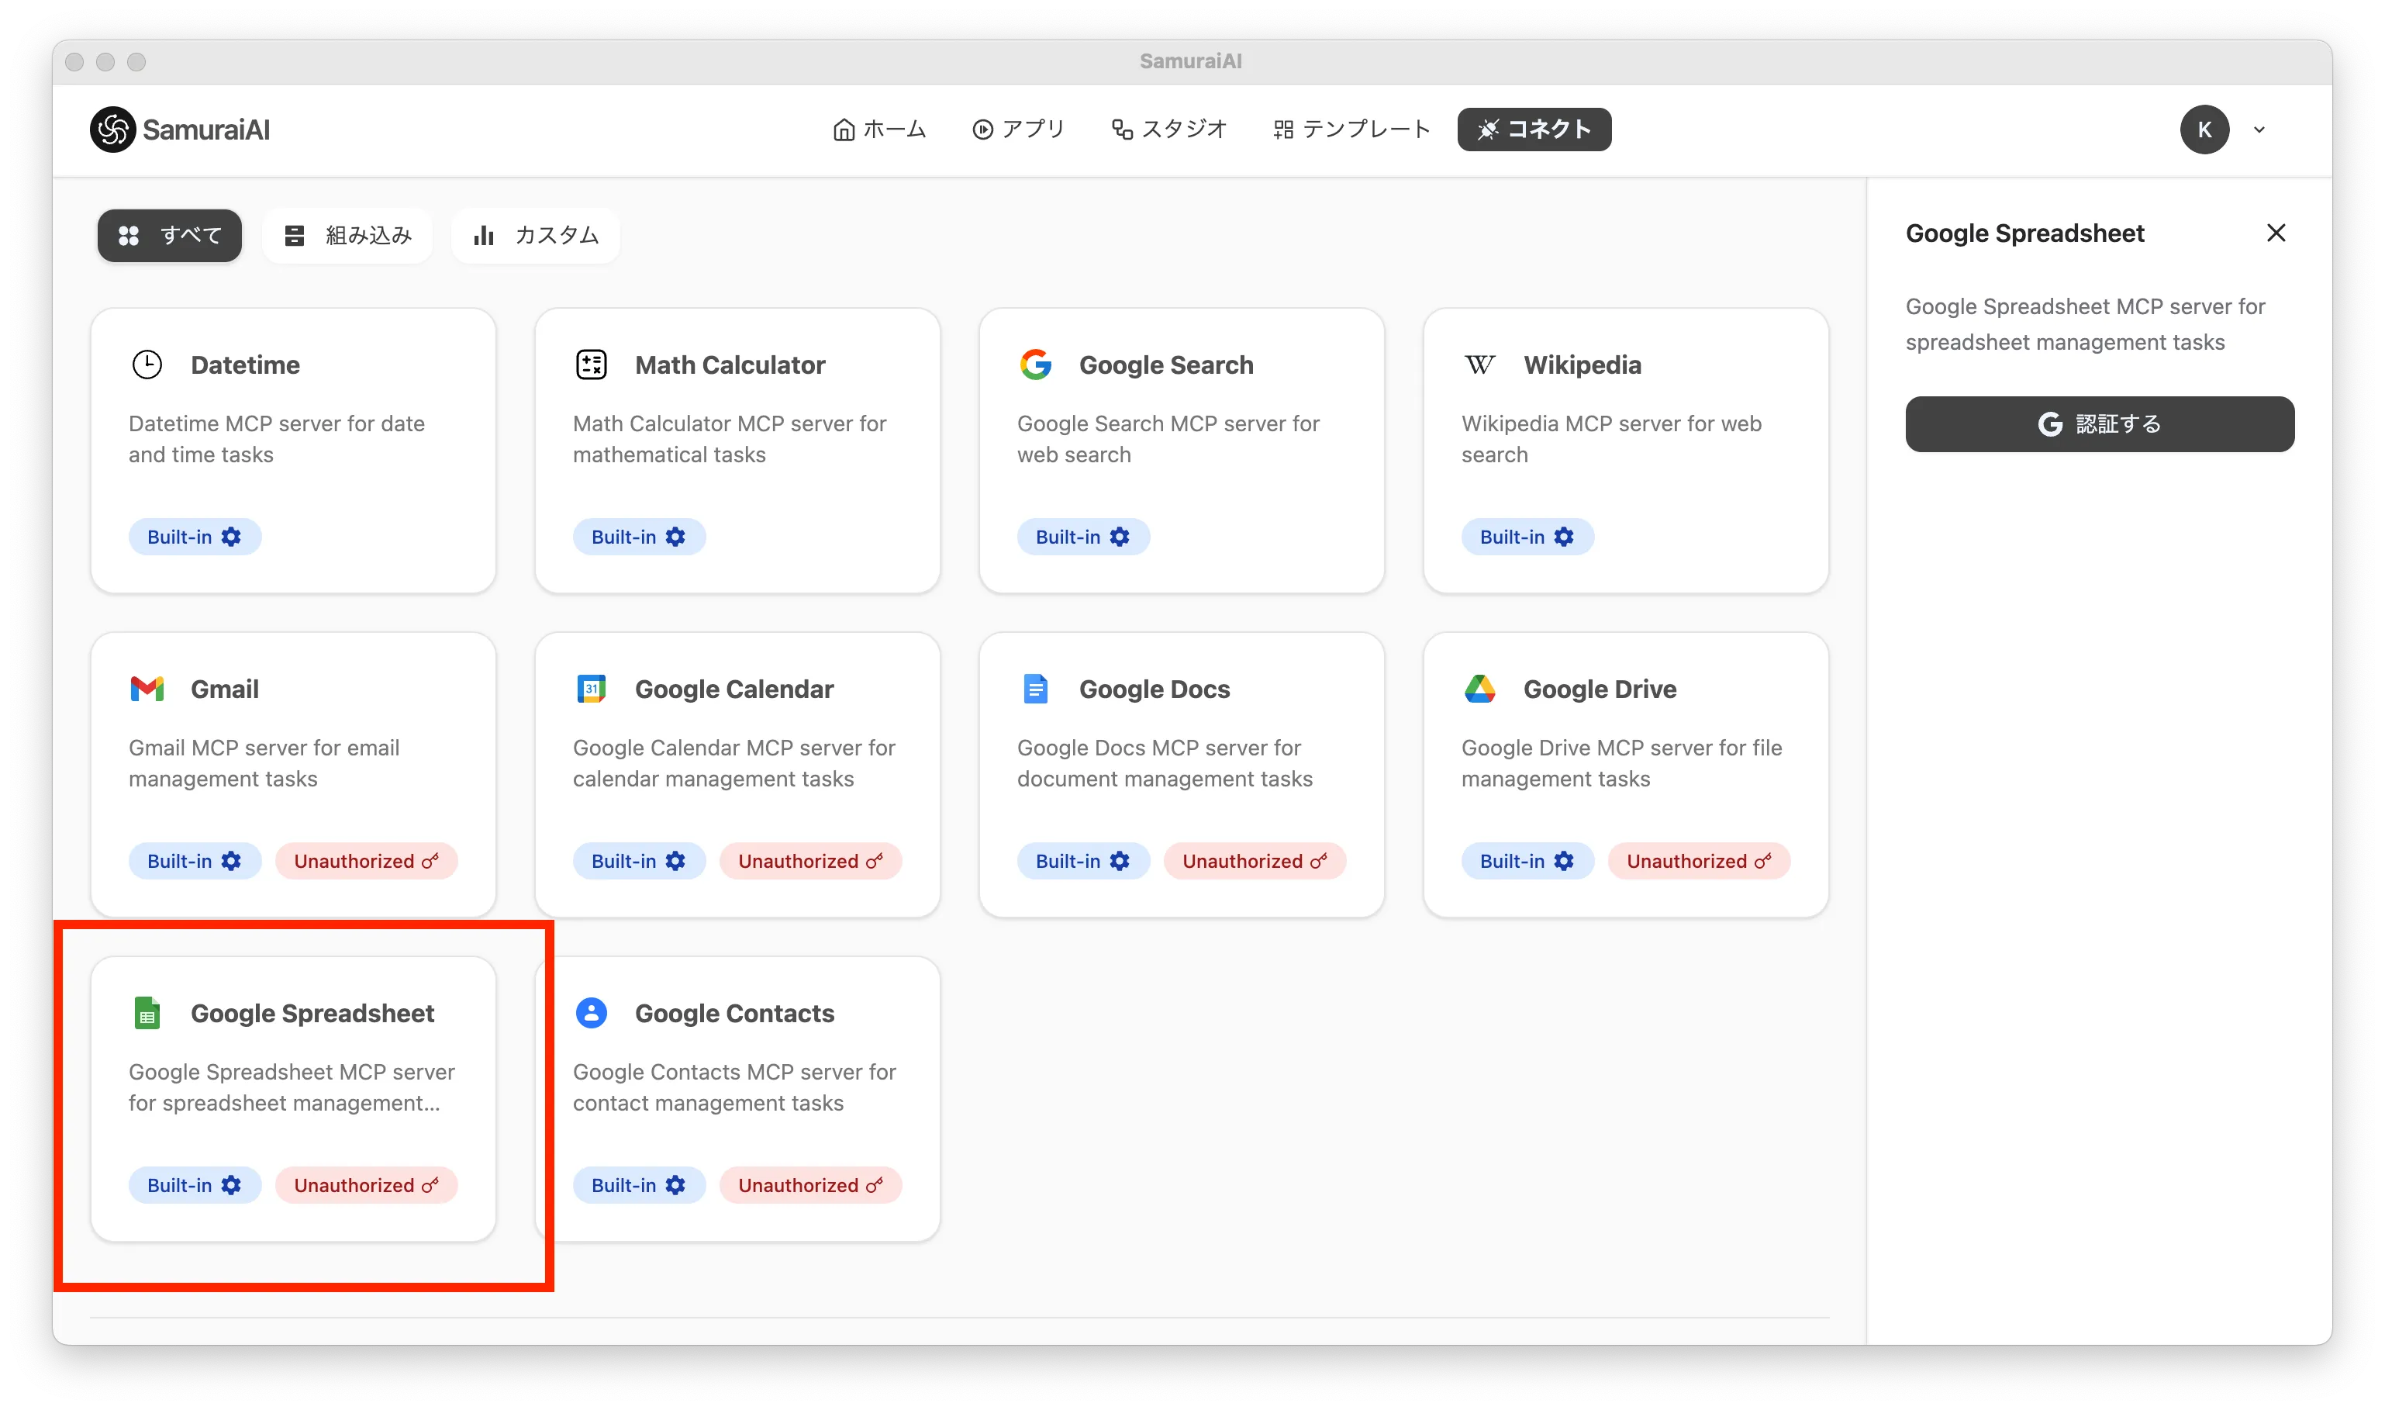Filter connectors by カスタム
2385x1410 pixels.
coord(536,236)
